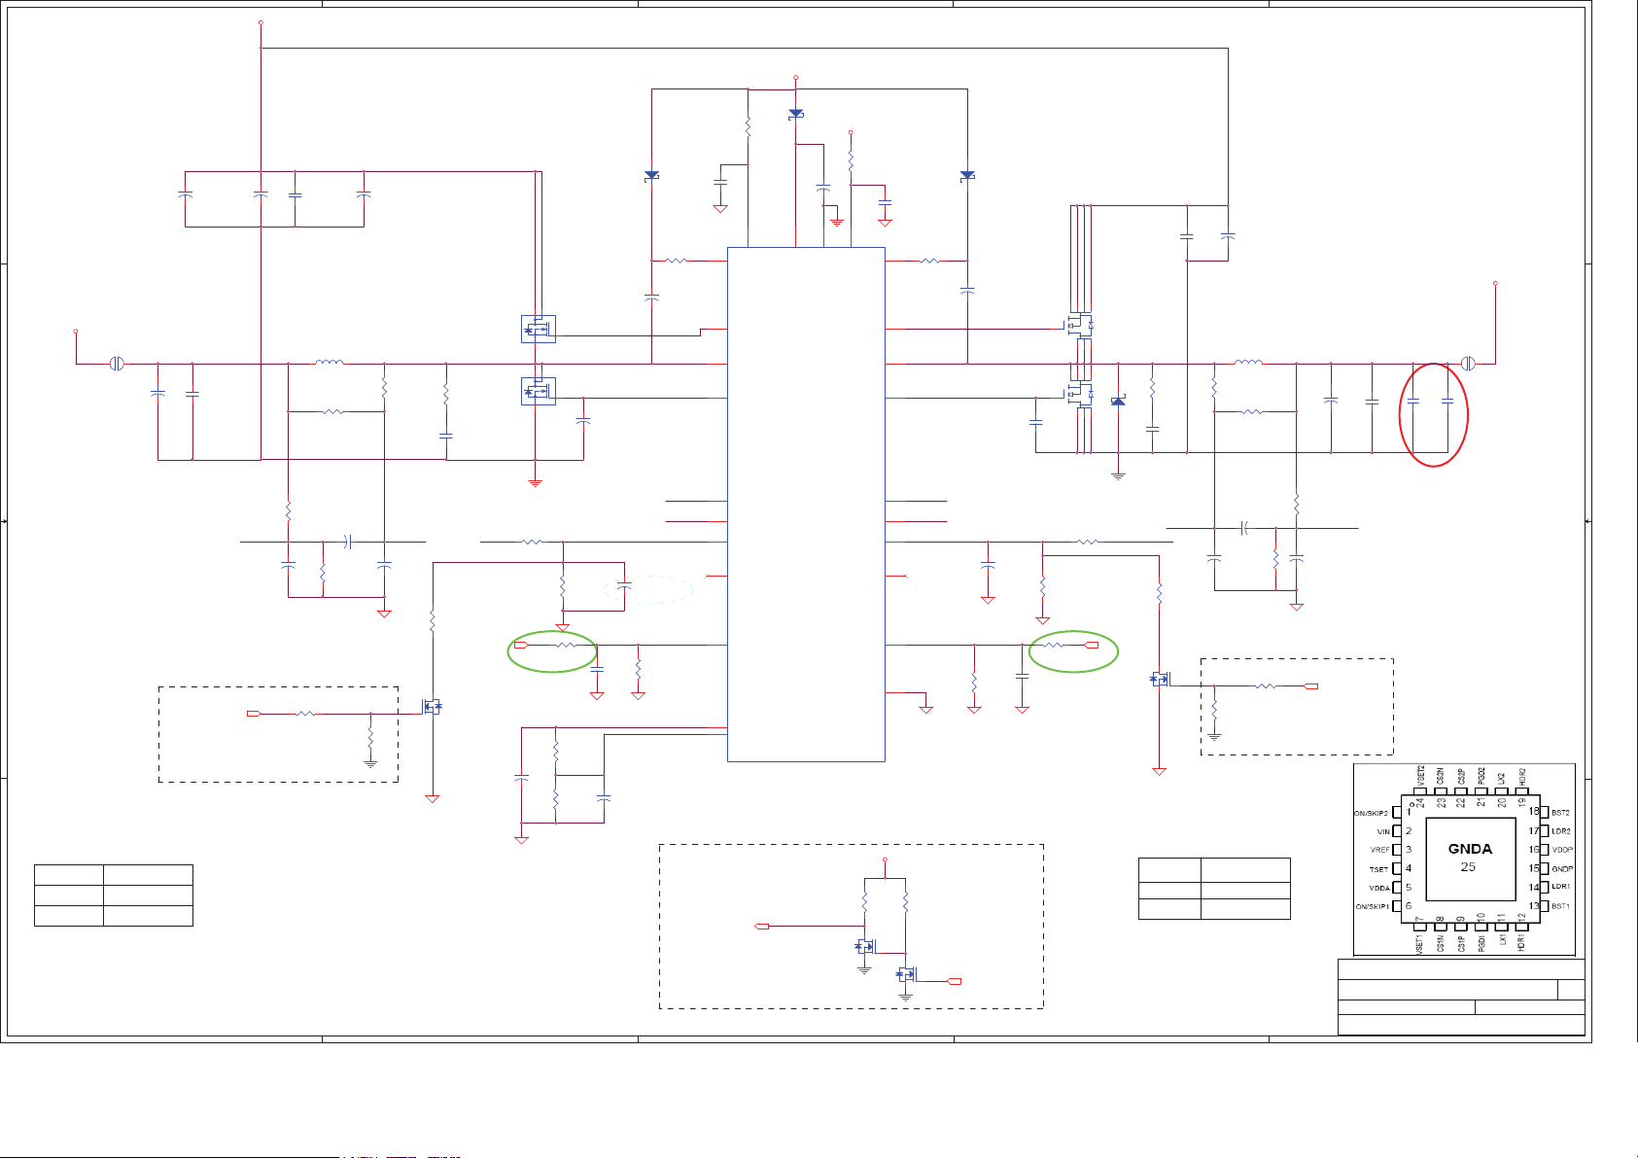Click the LX1 pin label
The height and width of the screenshot is (1158, 1638).
point(1502,939)
